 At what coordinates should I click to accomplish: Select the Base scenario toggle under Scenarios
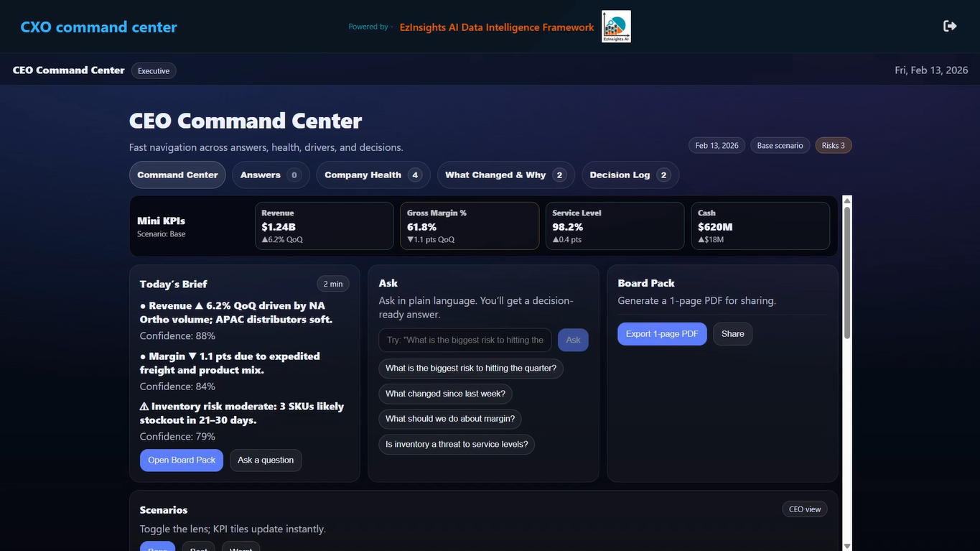point(157,547)
